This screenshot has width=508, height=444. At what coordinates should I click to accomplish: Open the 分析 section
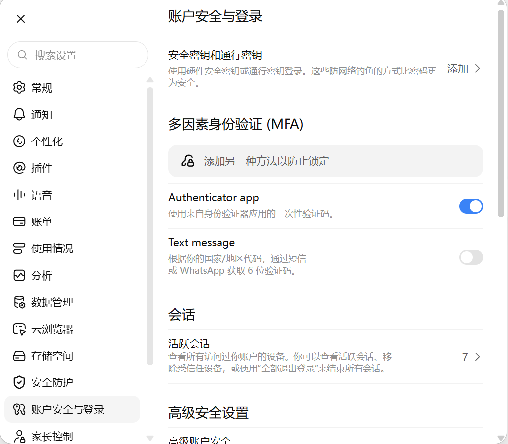point(72,275)
